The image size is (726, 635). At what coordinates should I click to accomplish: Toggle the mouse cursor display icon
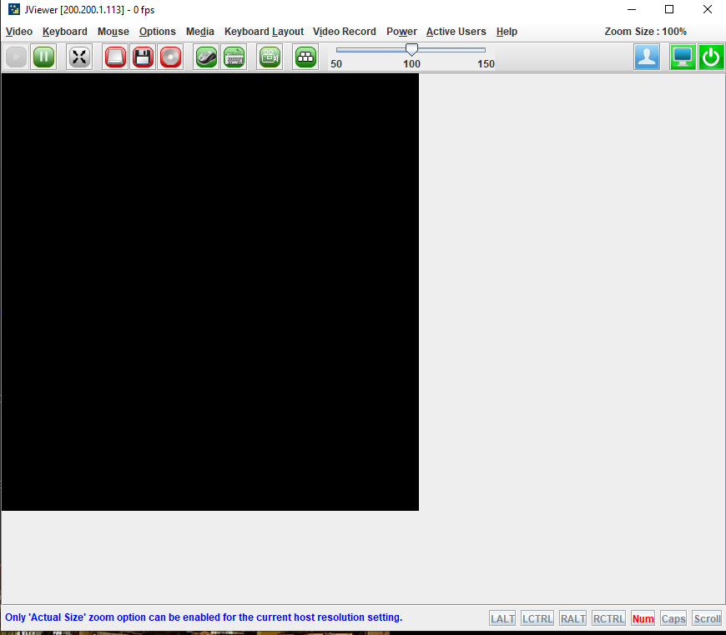coord(206,57)
